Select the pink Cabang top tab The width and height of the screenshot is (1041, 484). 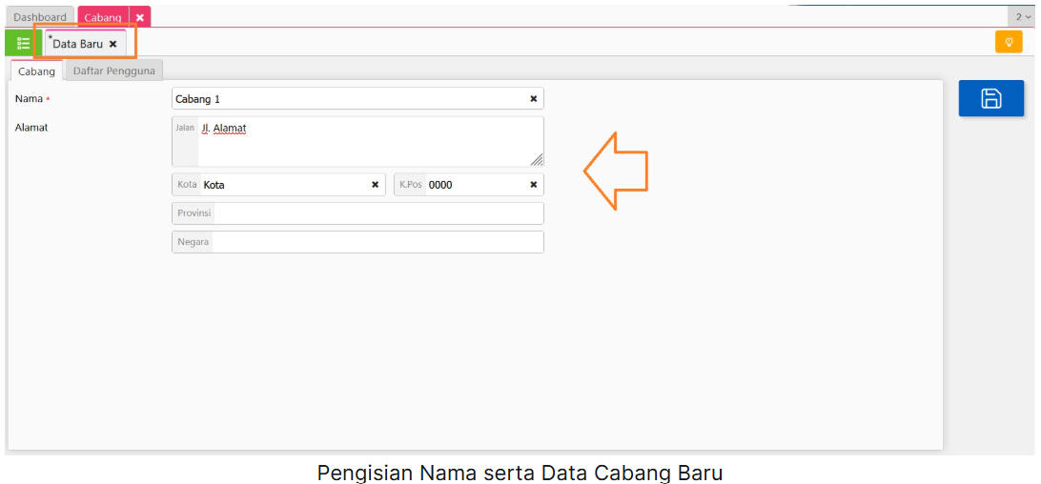[102, 17]
